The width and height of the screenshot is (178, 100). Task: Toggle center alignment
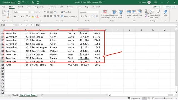(48, 16)
